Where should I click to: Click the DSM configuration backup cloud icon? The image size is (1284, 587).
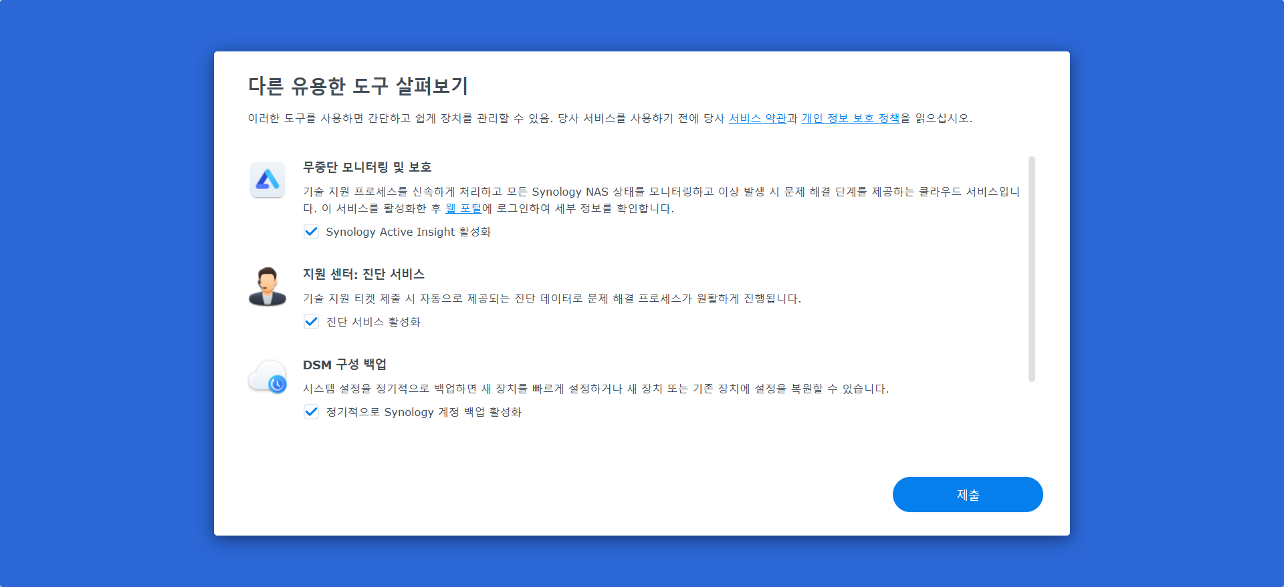click(x=267, y=377)
